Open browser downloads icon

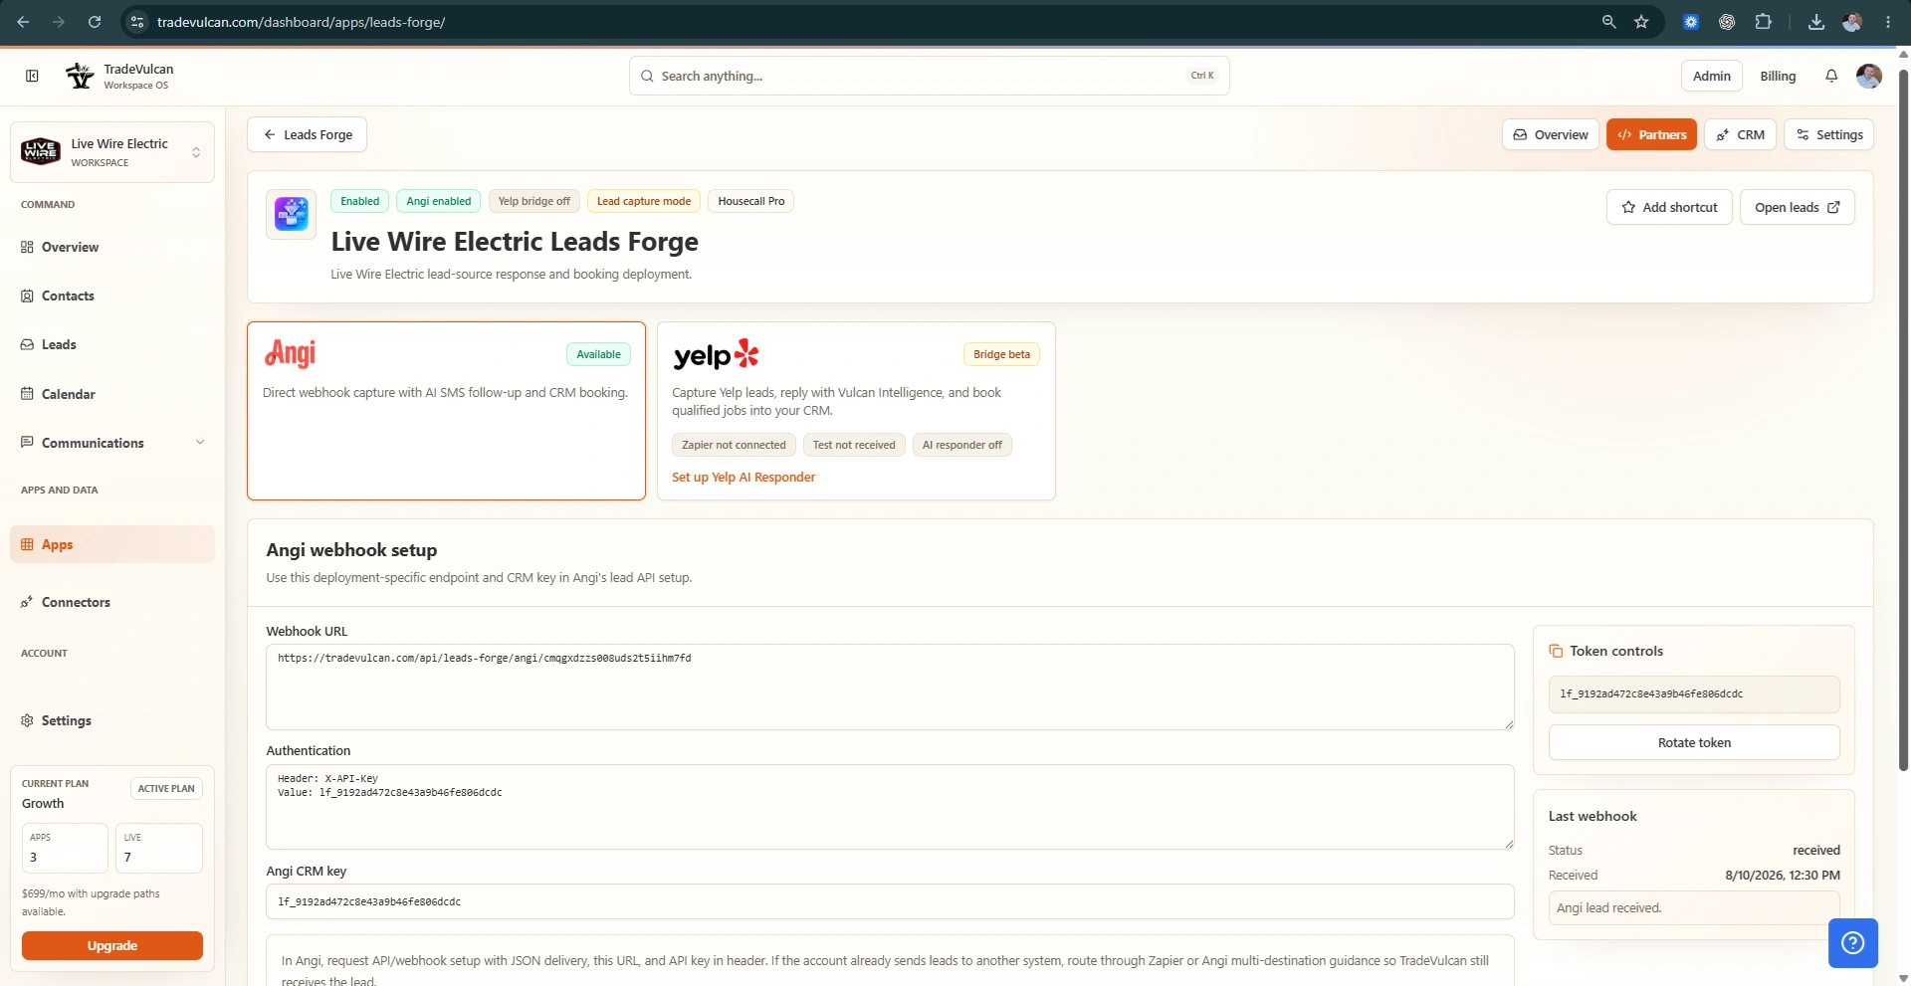(1816, 22)
